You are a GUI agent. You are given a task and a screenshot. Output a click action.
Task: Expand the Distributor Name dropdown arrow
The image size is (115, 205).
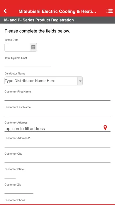80,81
